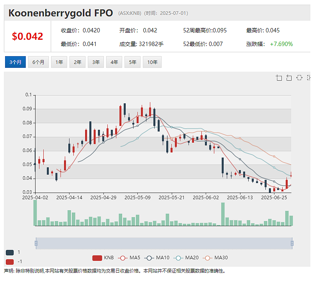Toggle the KNB candlestick series legend
315x285 pixels.
click(x=103, y=258)
